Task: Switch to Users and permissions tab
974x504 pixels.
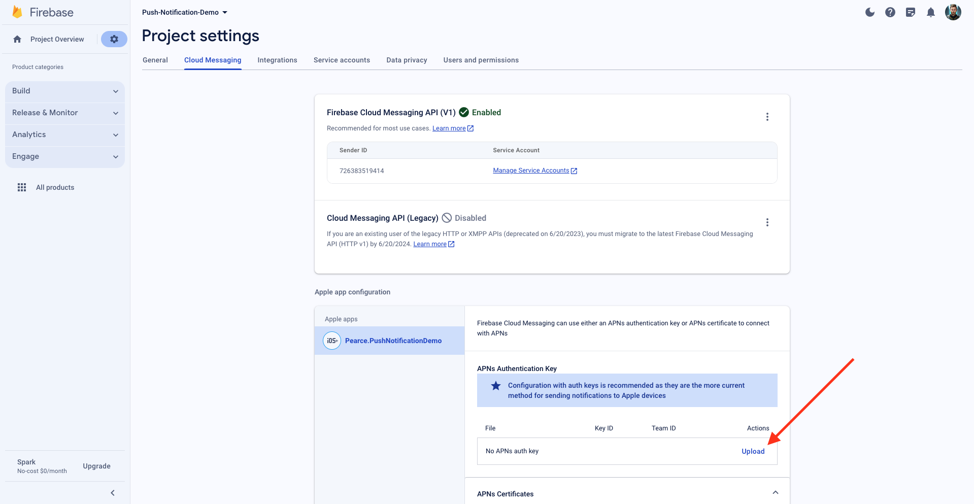Action: [481, 60]
